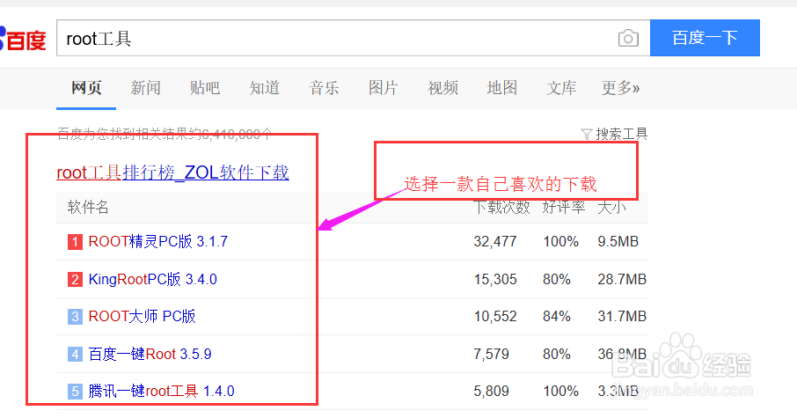Viewport: 797px width, 418px height.
Task: Click the 36.8MB size value
Action: point(622,354)
